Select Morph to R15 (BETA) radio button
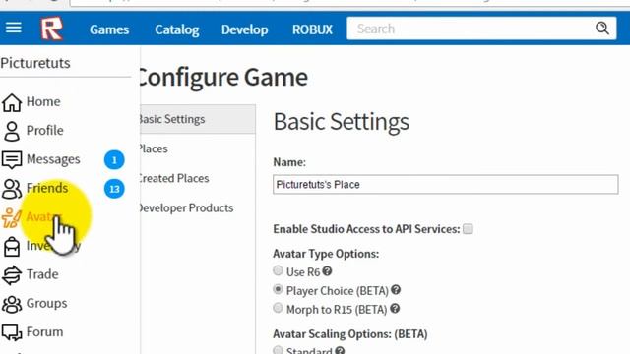630x354 pixels. pyautogui.click(x=278, y=308)
